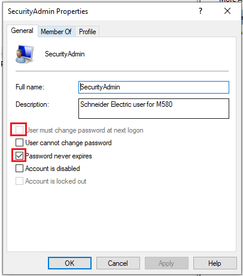Click the SecurityAdmin user account icon
This screenshot has height=276, width=243.
pyautogui.click(x=25, y=54)
